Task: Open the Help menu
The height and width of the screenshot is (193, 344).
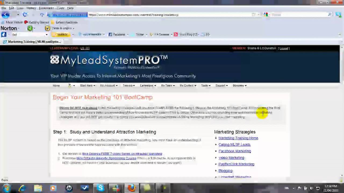Action: (70, 8)
